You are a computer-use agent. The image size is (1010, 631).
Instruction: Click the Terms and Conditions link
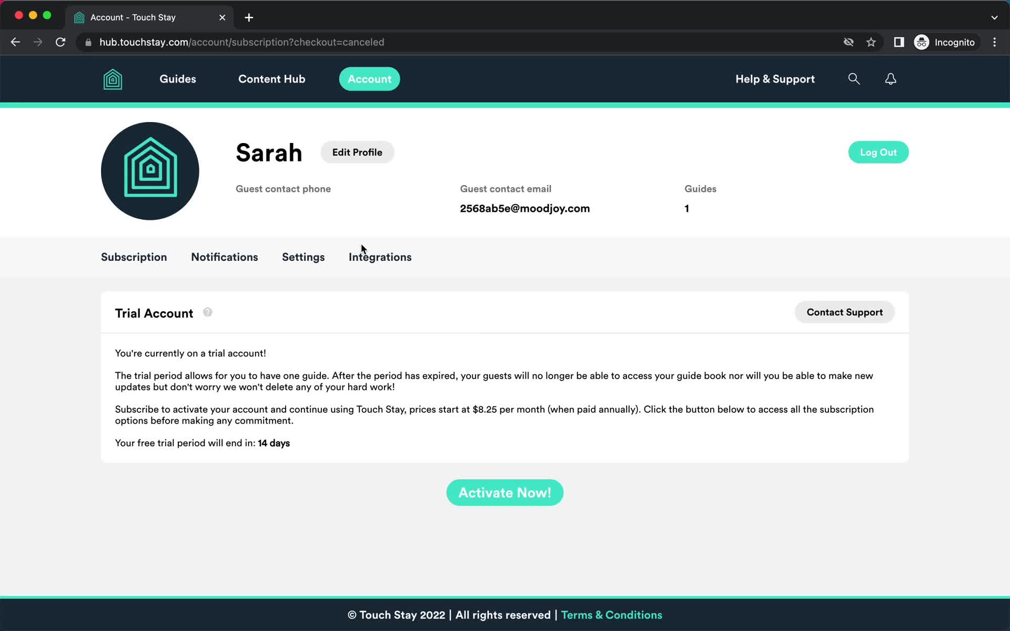[611, 614]
